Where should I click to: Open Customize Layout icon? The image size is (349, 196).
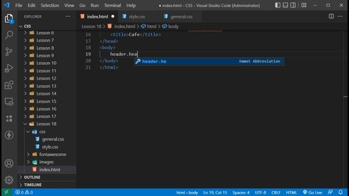[304, 5]
